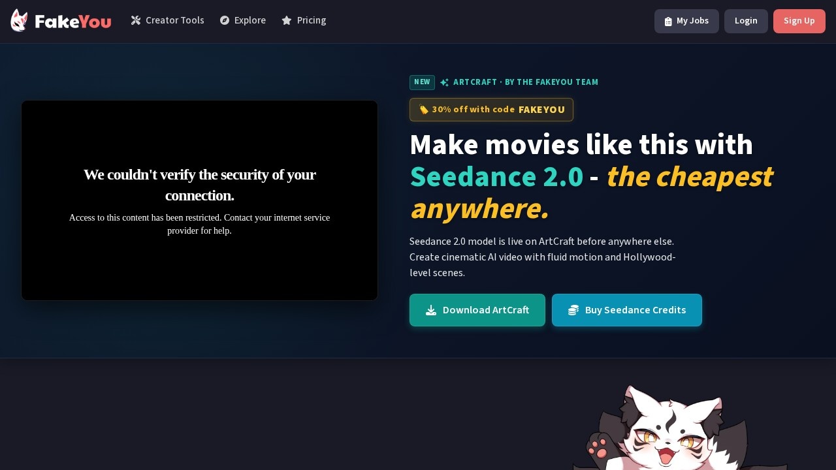This screenshot has height=470, width=836.
Task: Open the Creator Tools menu
Action: pyautogui.click(x=168, y=20)
